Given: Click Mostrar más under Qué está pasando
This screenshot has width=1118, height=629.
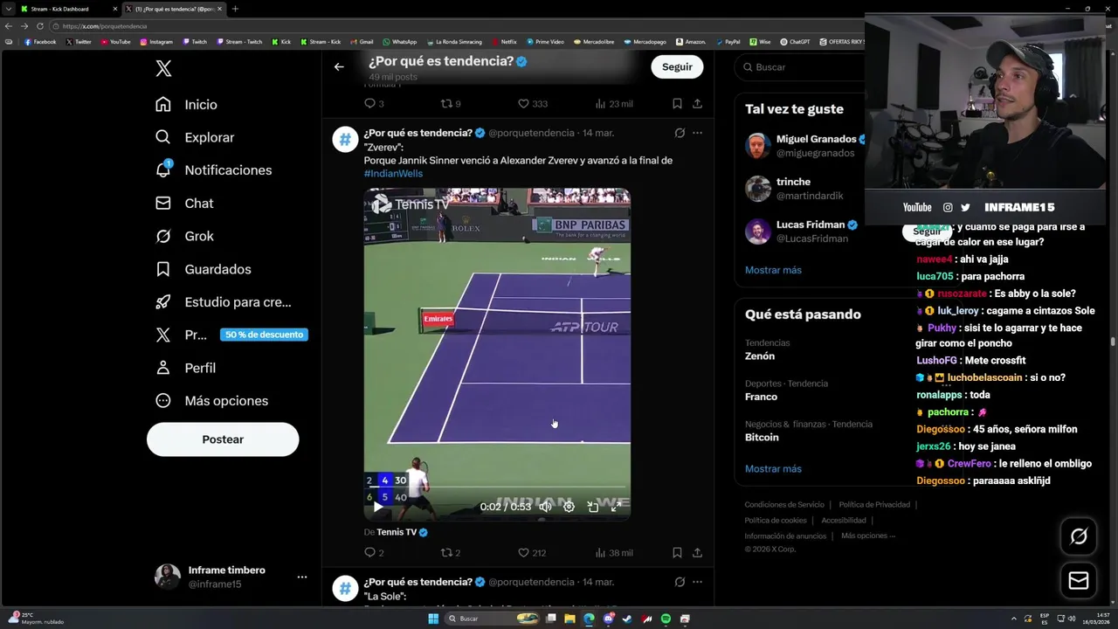Looking at the screenshot, I should tap(773, 469).
